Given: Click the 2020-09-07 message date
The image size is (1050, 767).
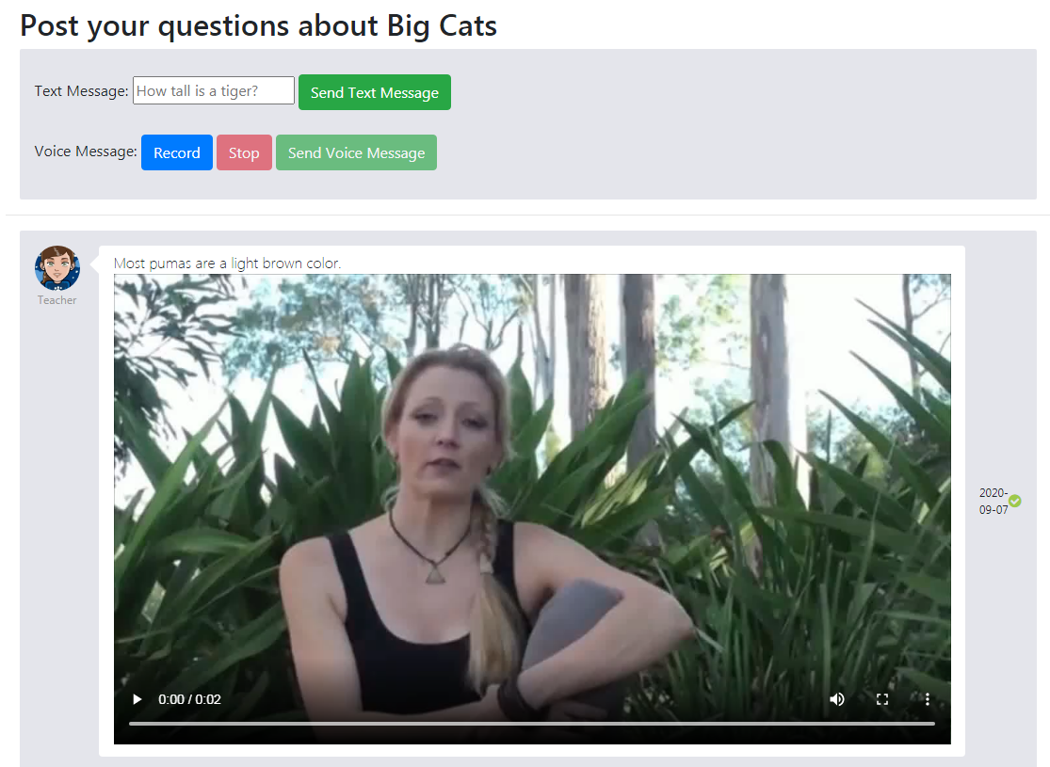Looking at the screenshot, I should click(x=993, y=501).
